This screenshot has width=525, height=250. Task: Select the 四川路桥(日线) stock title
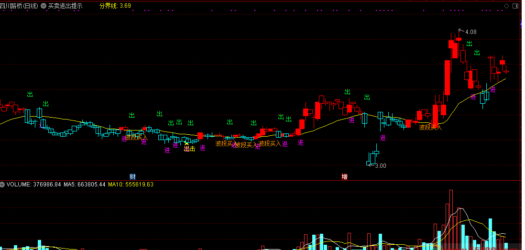[x=20, y=6]
